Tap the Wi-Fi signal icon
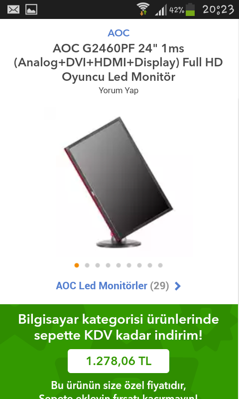Screen dimensions: 239x399 pyautogui.click(x=143, y=9)
